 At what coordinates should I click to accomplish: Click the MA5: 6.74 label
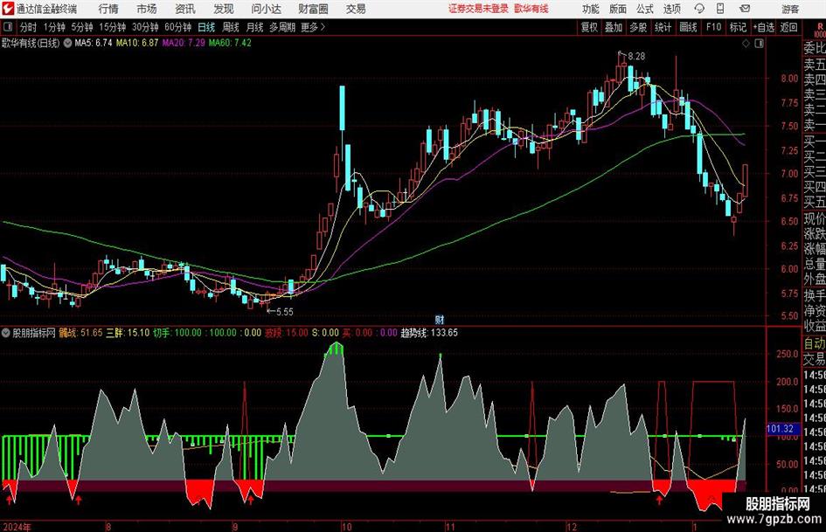point(94,43)
